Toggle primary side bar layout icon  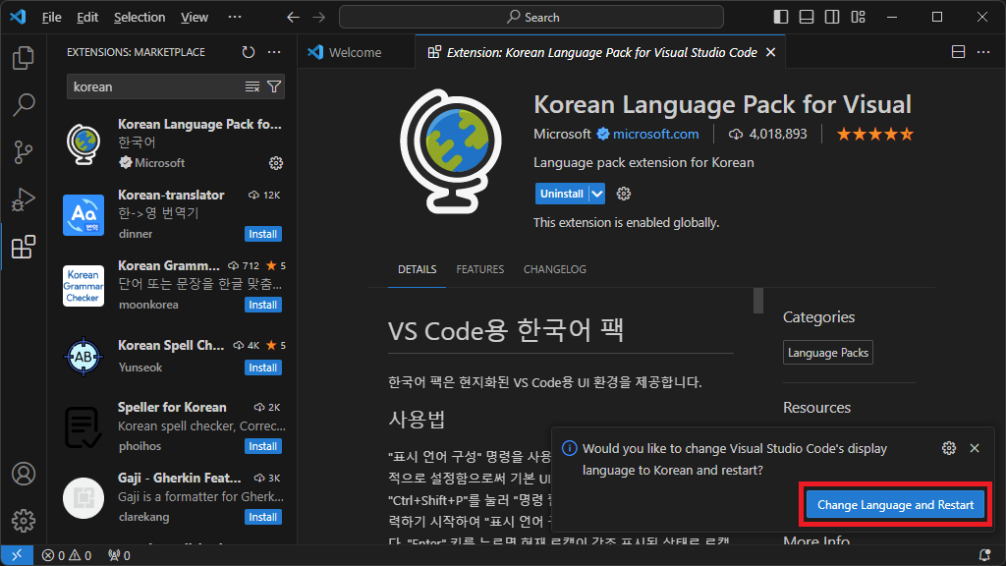[x=781, y=18]
